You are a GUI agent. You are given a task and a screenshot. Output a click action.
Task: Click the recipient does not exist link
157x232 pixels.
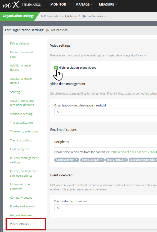click(x=134, y=152)
